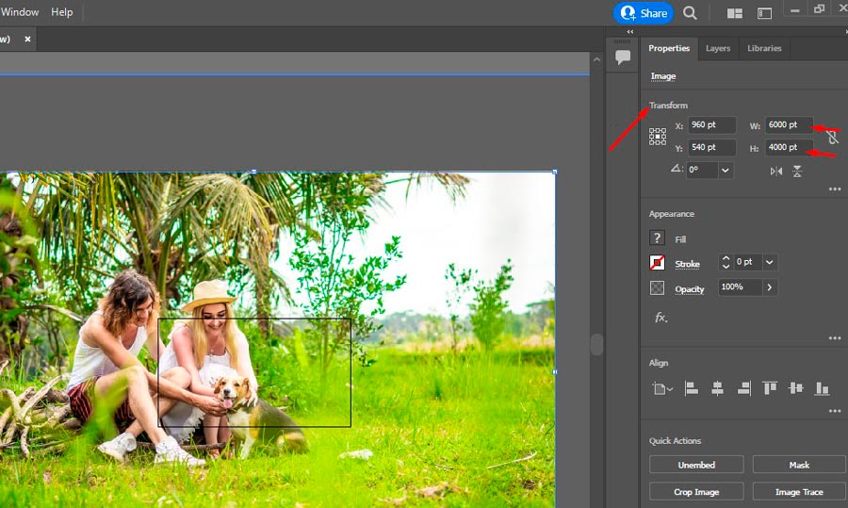Click the Image Trace button
This screenshot has width=848, height=508.
[x=799, y=492]
